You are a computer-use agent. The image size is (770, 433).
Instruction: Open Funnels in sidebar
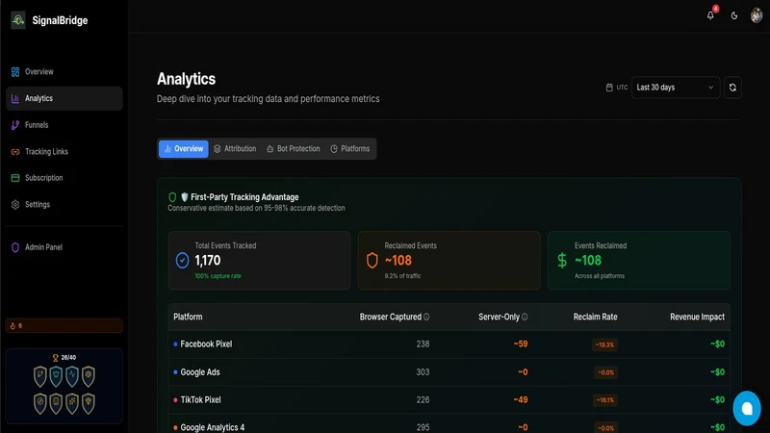click(x=64, y=125)
